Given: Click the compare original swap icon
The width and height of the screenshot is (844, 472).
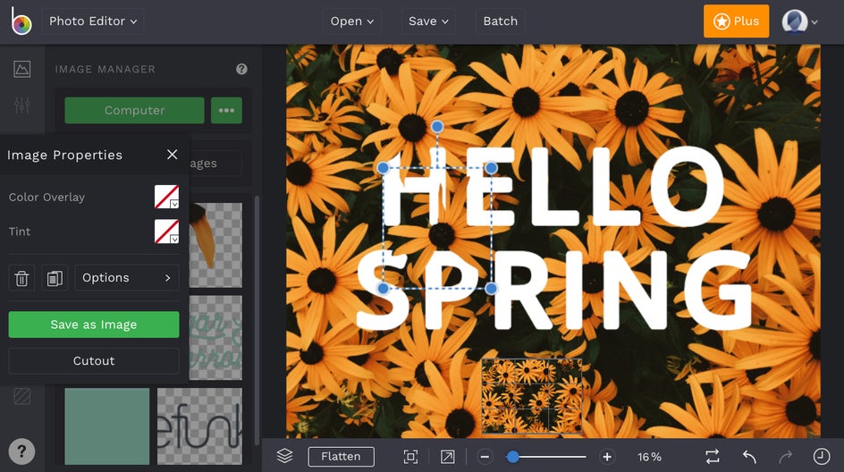Looking at the screenshot, I should 712,457.
